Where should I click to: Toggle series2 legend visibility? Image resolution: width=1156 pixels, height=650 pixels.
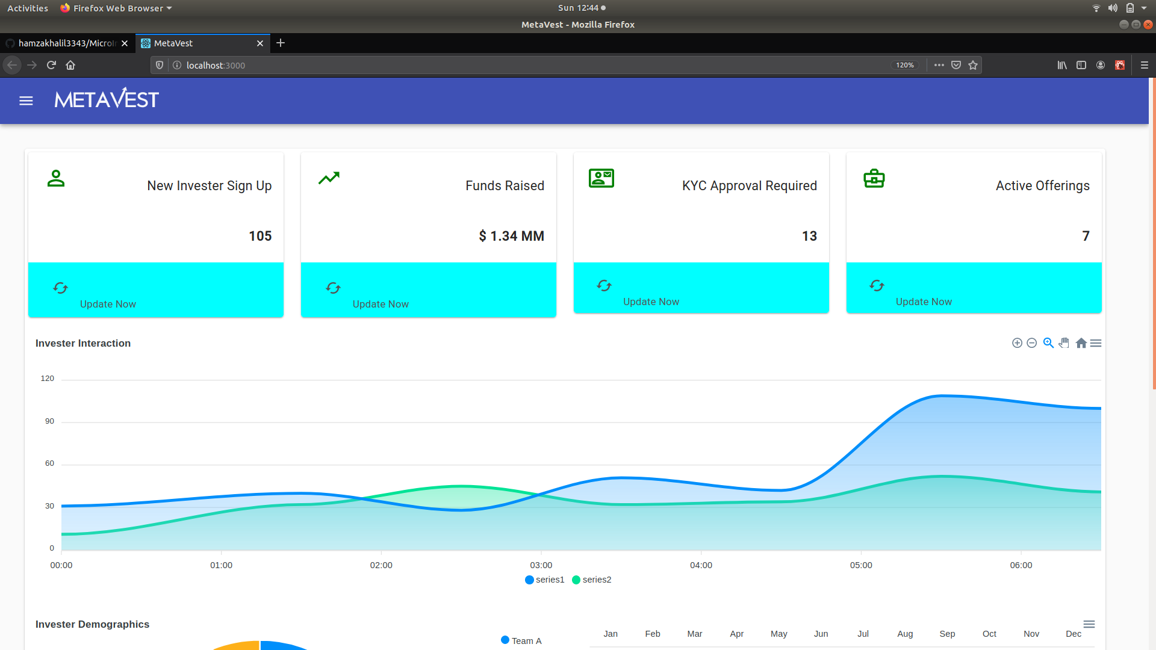[x=591, y=580]
